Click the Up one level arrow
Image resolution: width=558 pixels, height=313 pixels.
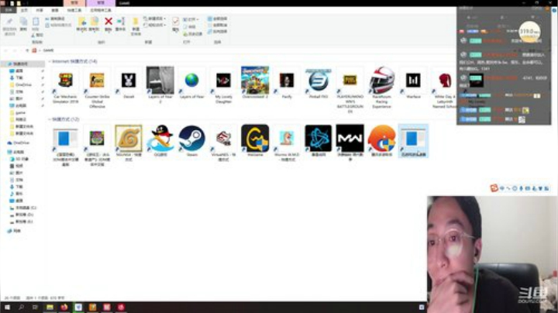(x=27, y=50)
